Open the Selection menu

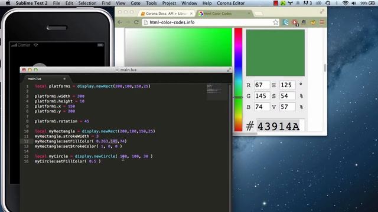pos(87,3)
